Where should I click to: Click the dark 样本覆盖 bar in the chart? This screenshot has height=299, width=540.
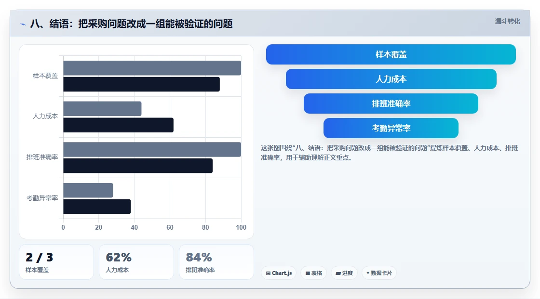click(x=142, y=84)
